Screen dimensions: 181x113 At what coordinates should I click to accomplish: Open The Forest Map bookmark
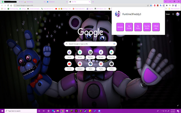(x=12, y=9)
